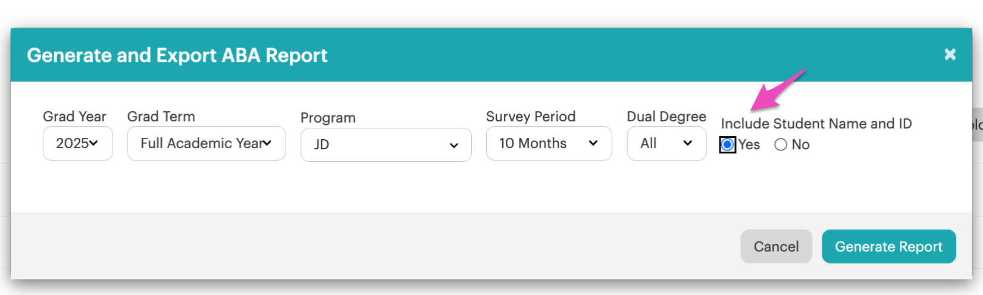Click the 10 Months value text
The width and height of the screenshot is (983, 295).
pyautogui.click(x=533, y=143)
